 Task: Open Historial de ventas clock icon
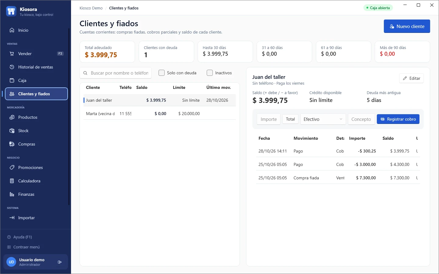click(12, 67)
